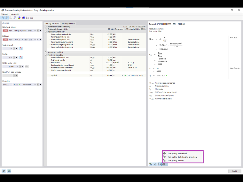Click the Zavřít button
Image resolution: width=243 pixels, height=182 pixels.
click(234, 171)
